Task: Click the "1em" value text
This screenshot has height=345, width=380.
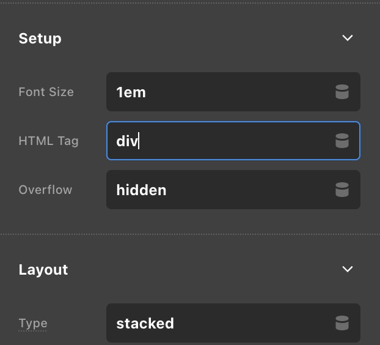Action: (x=131, y=92)
